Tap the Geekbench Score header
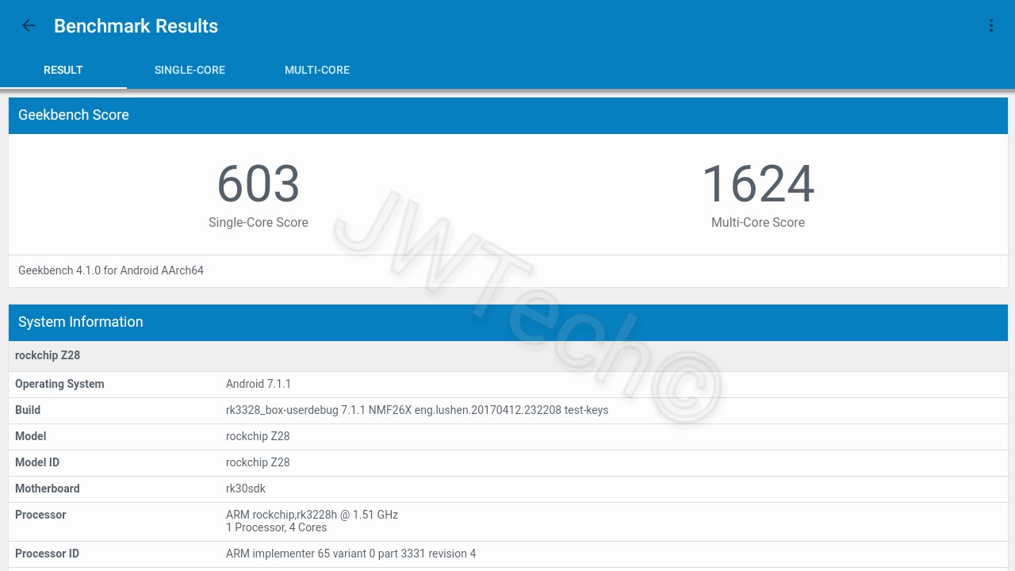Viewport: 1015px width, 571px height. click(74, 115)
